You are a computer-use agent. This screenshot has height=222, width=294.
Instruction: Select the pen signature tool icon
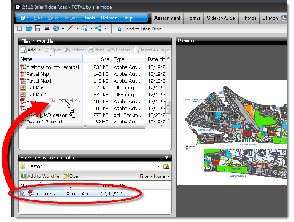click(70, 29)
